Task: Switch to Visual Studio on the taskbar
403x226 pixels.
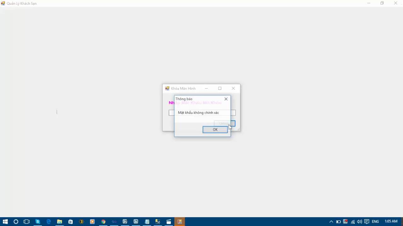Action: pyautogui.click(x=114, y=222)
